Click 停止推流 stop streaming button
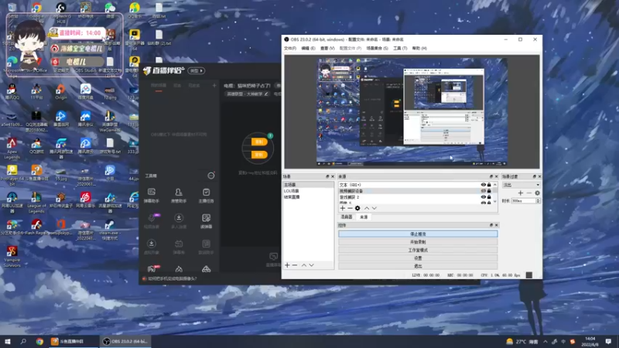 coord(418,234)
